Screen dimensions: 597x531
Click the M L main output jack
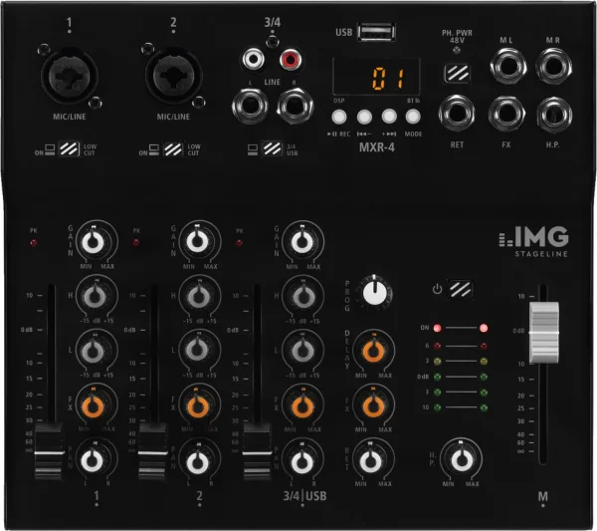point(509,66)
